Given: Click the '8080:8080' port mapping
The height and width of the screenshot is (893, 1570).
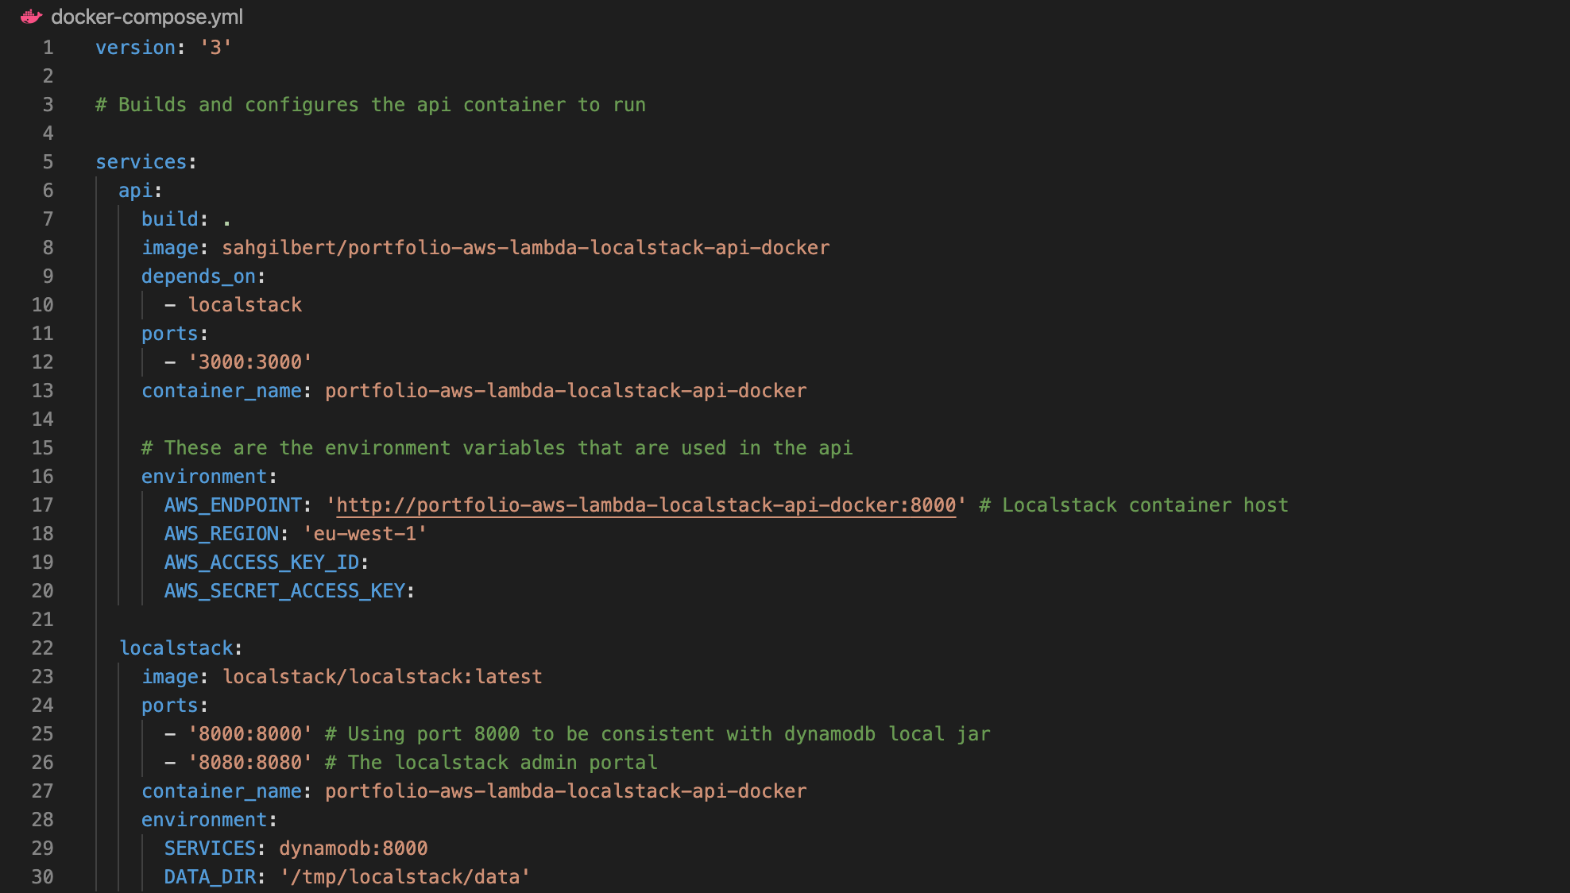Looking at the screenshot, I should coord(249,763).
